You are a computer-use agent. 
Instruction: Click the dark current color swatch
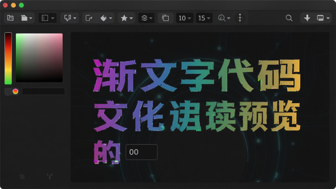coord(8,92)
